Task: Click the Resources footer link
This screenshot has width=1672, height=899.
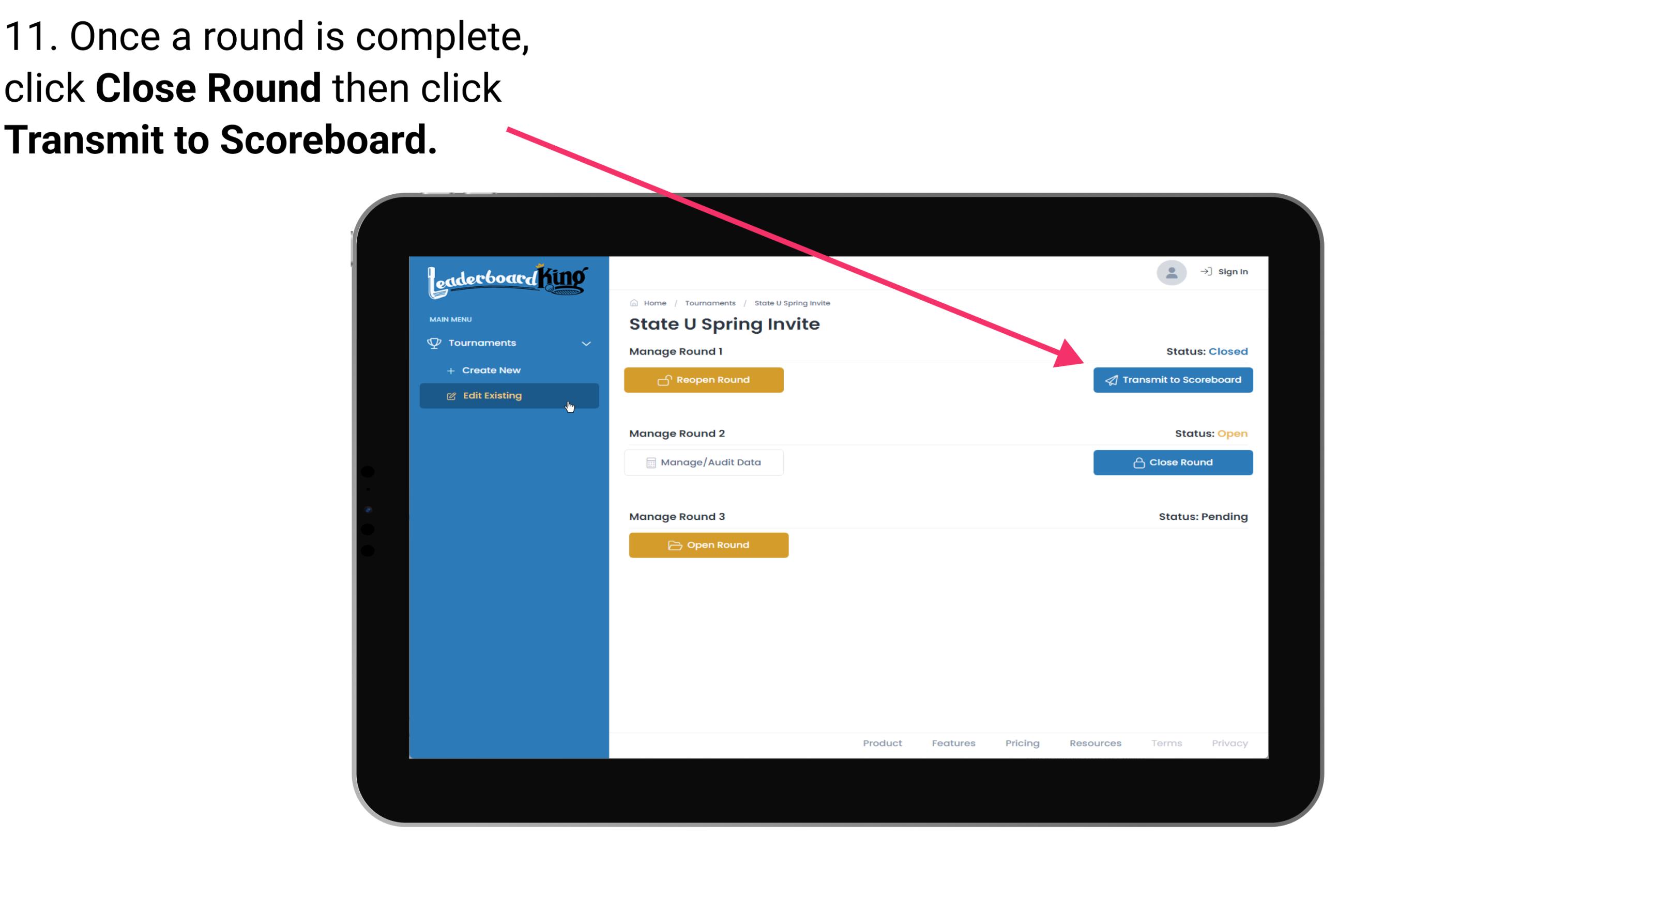Action: pos(1095,743)
